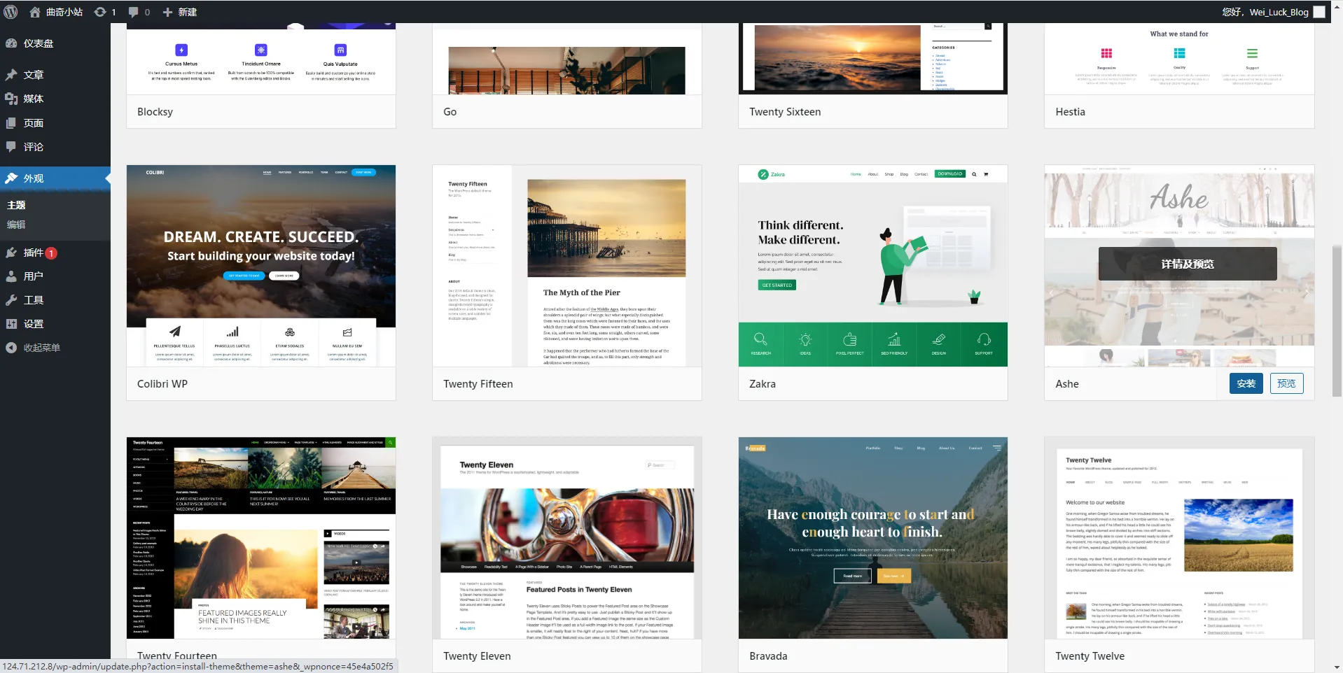Click the Colibri WP theme name
The height and width of the screenshot is (673, 1343).
[x=162, y=384]
